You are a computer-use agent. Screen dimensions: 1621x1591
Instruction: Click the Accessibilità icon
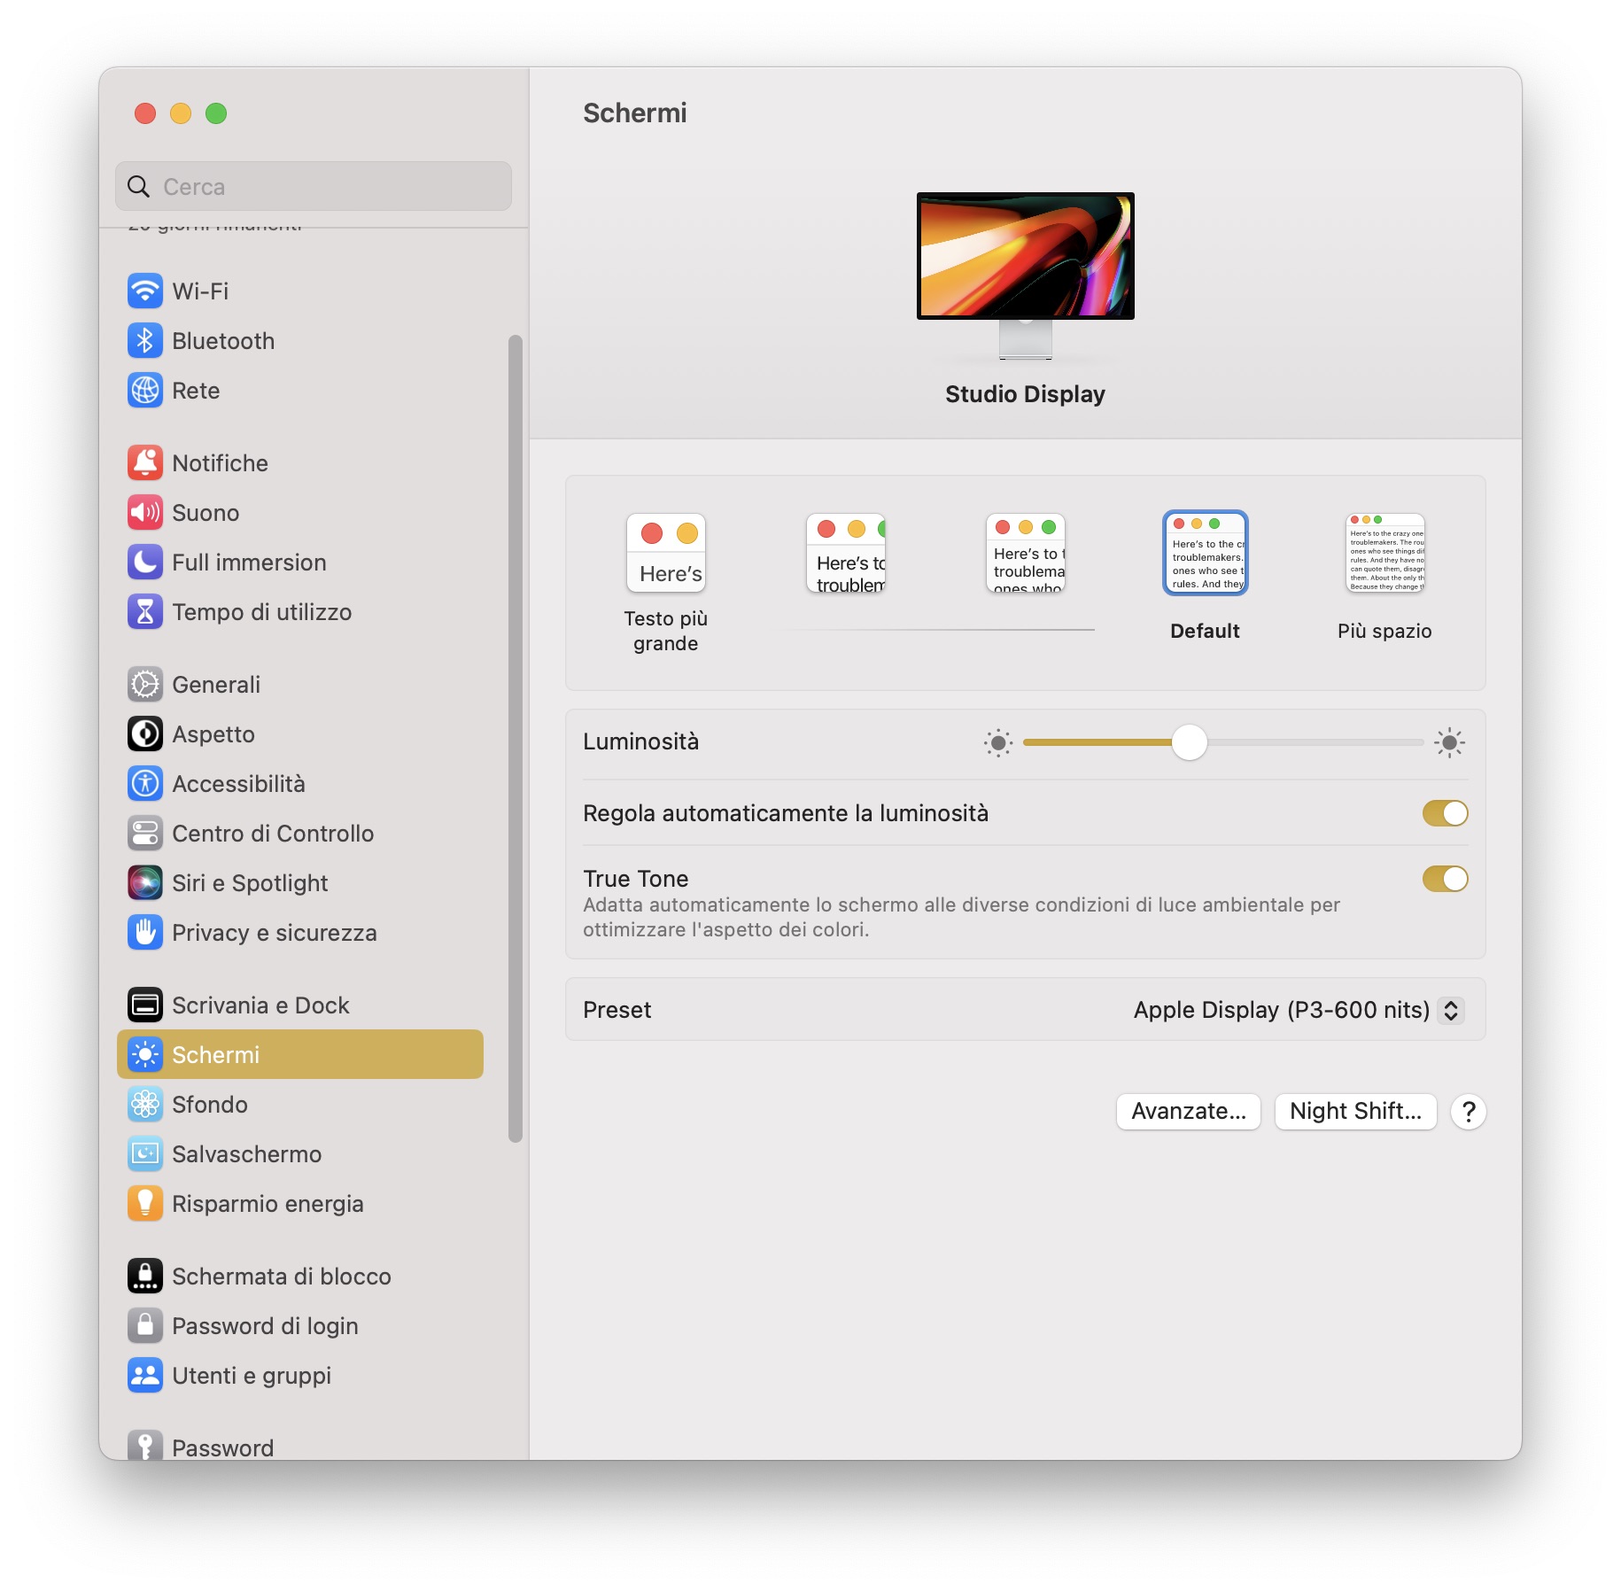tap(144, 783)
